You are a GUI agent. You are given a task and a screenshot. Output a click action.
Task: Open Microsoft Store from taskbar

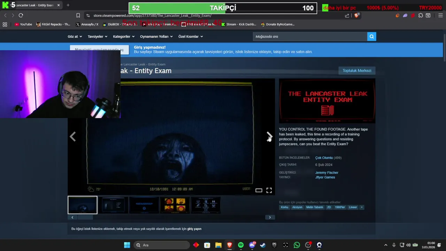pos(207,245)
